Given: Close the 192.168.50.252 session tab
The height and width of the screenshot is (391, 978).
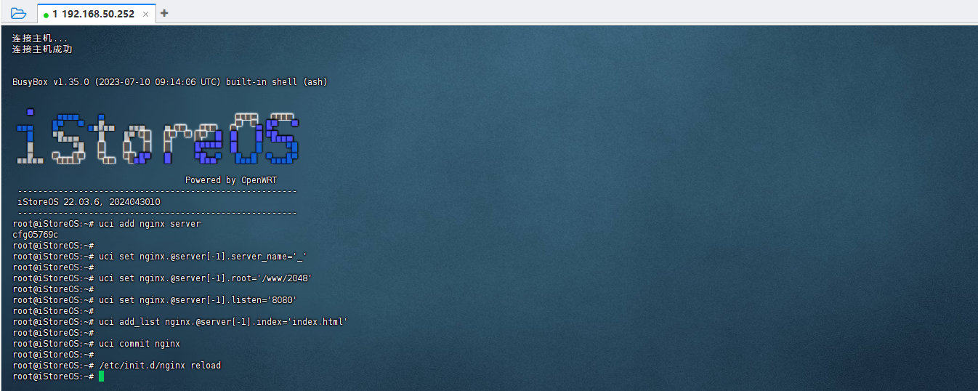Looking at the screenshot, I should tap(145, 14).
